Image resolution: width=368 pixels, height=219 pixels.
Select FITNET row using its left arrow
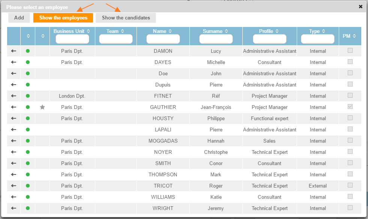(x=14, y=96)
